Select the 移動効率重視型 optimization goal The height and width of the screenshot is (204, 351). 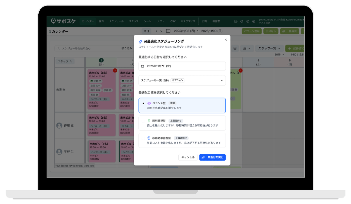click(182, 140)
